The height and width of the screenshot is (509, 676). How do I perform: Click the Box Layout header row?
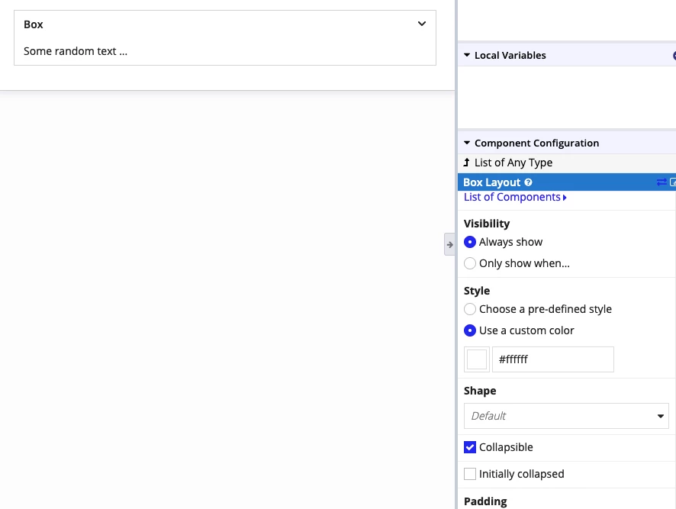click(x=566, y=182)
